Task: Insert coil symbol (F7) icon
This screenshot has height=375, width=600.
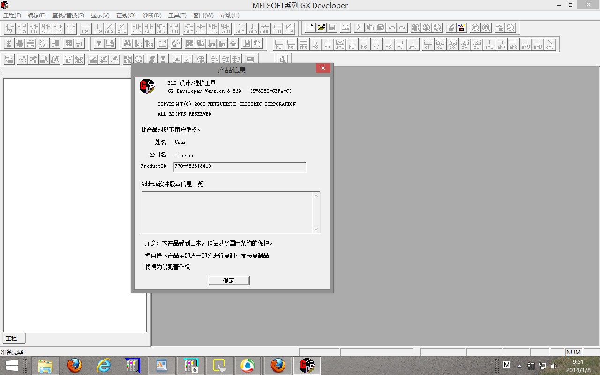Action: click(x=58, y=29)
